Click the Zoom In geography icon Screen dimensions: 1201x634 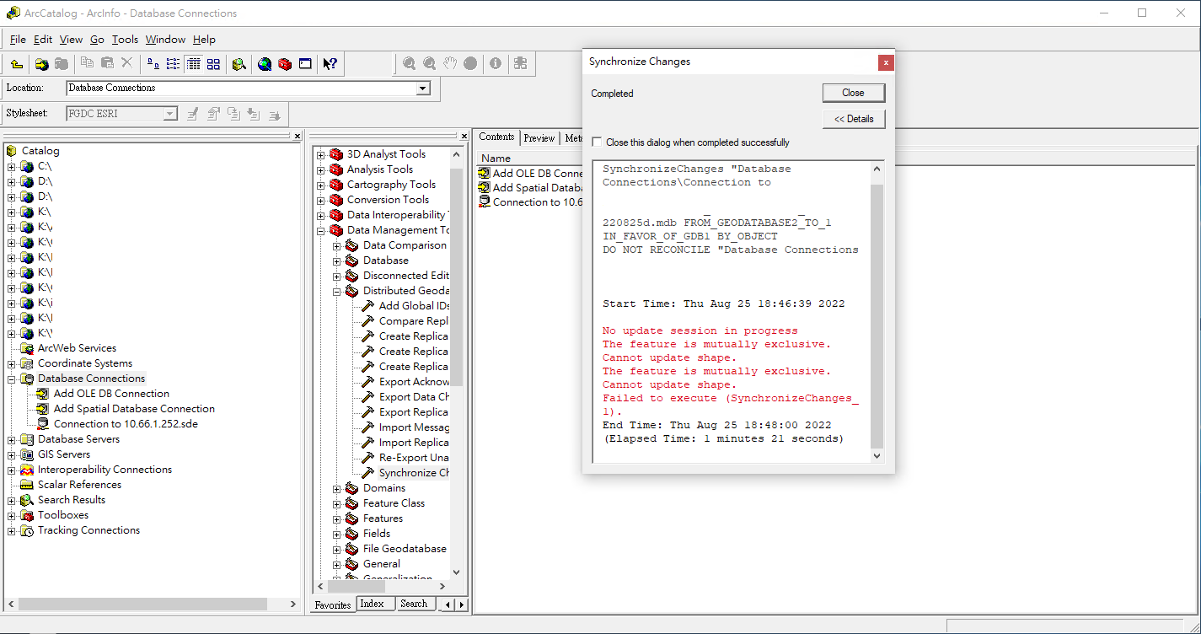point(409,63)
